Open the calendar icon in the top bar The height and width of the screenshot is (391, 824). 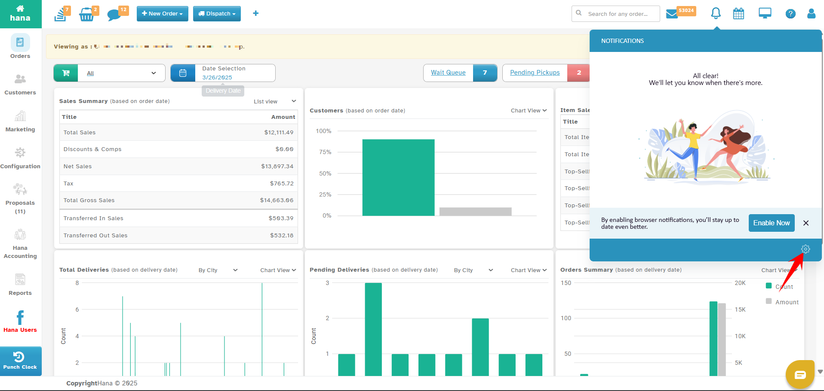pyautogui.click(x=738, y=14)
